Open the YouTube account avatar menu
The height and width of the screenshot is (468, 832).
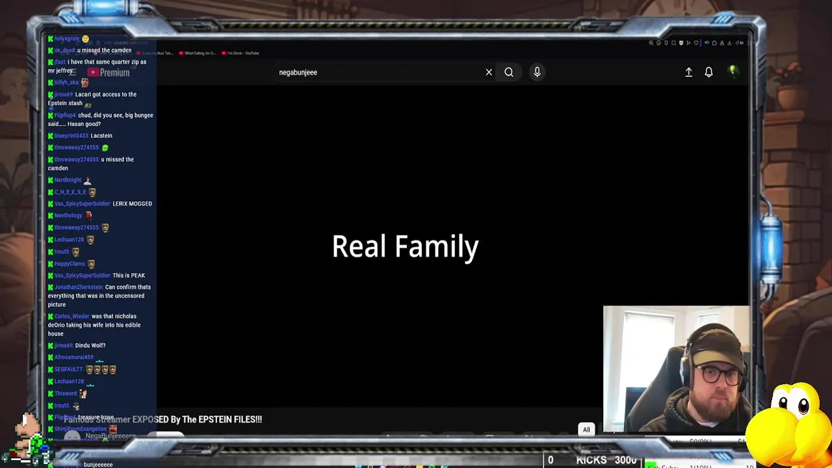(733, 71)
